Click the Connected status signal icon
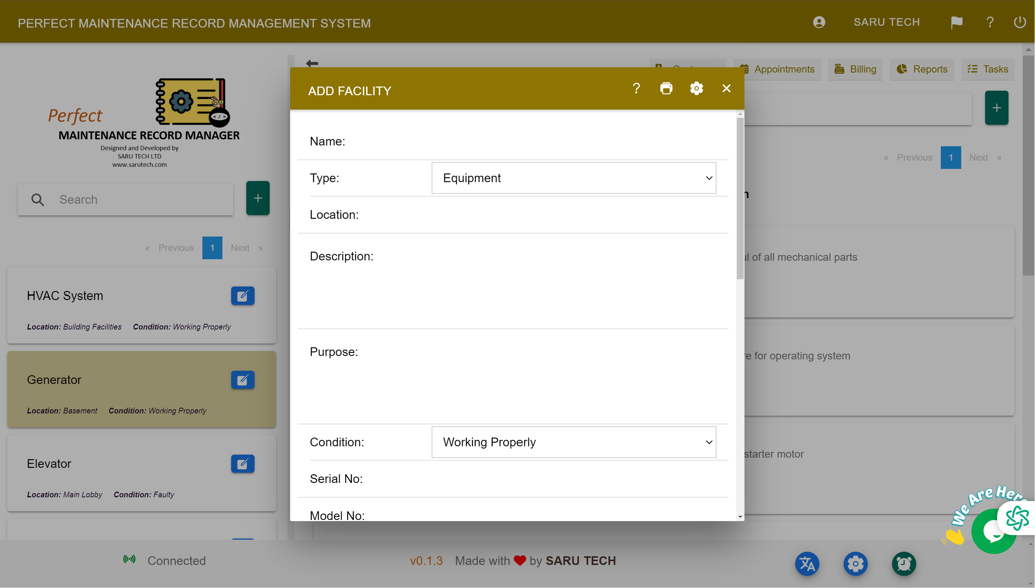This screenshot has width=1035, height=588. (129, 560)
